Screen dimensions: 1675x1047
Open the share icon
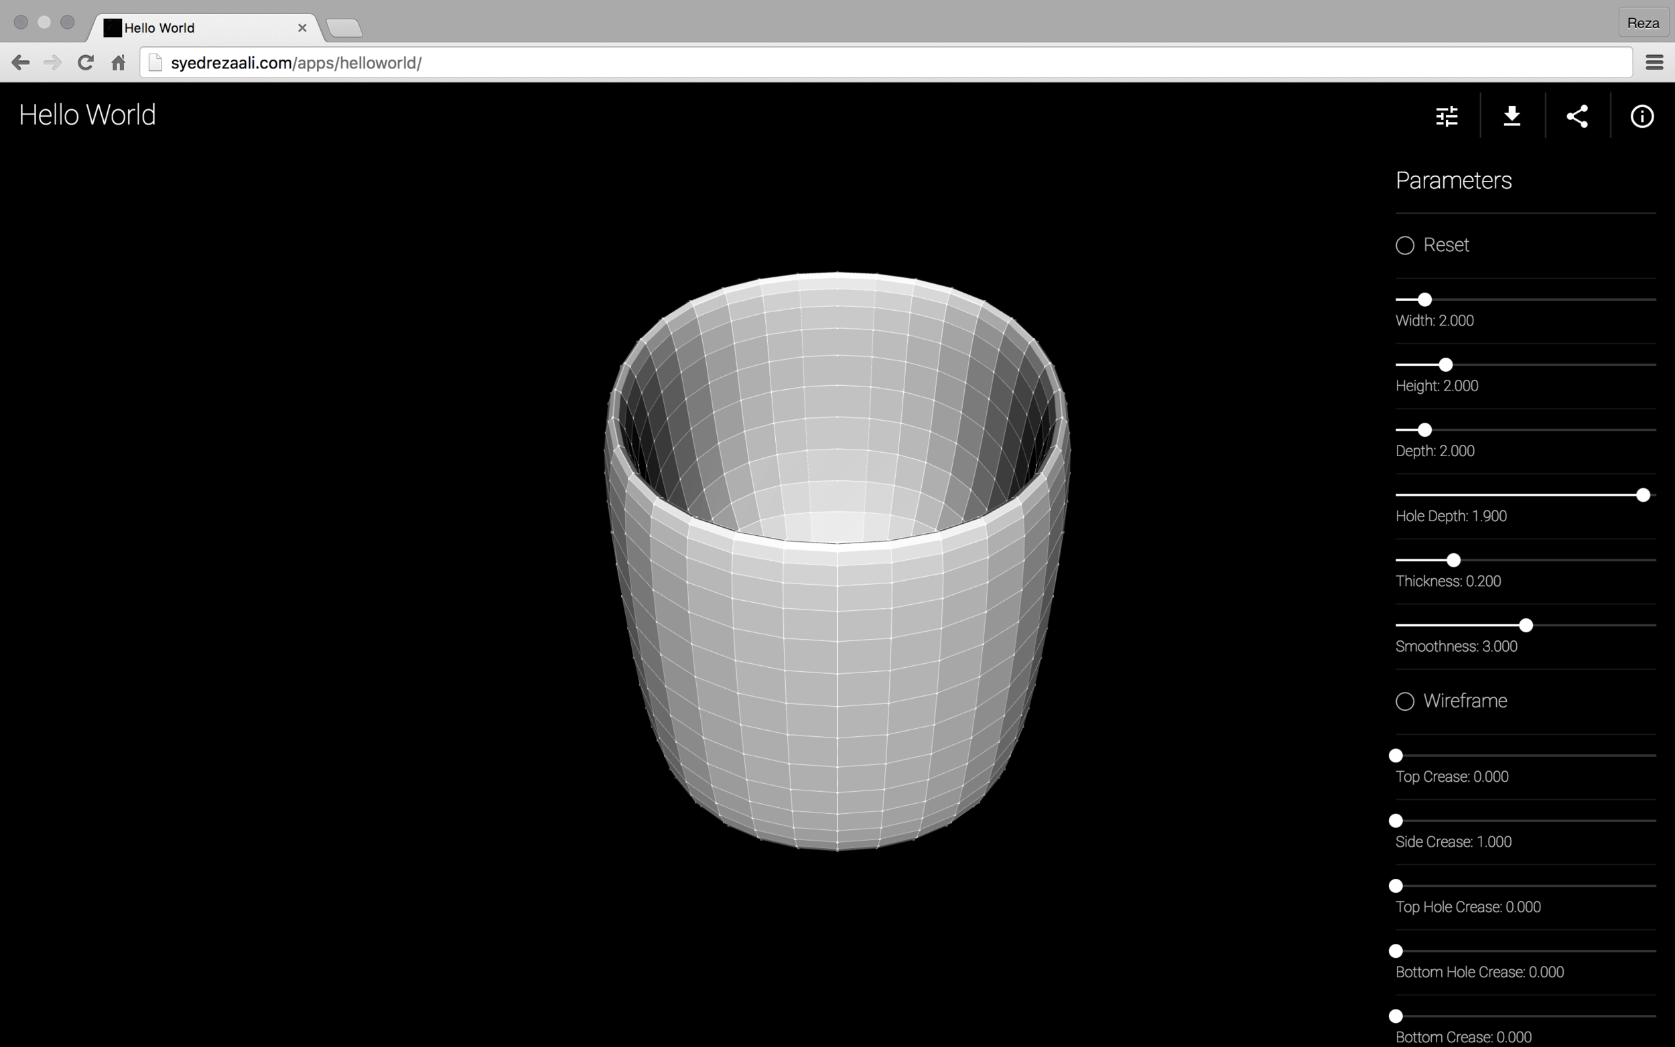(x=1577, y=116)
